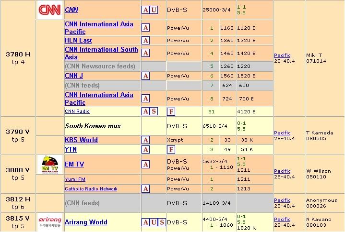
Task: Click the T Kameda 080505 source cell
Action: pos(325,135)
